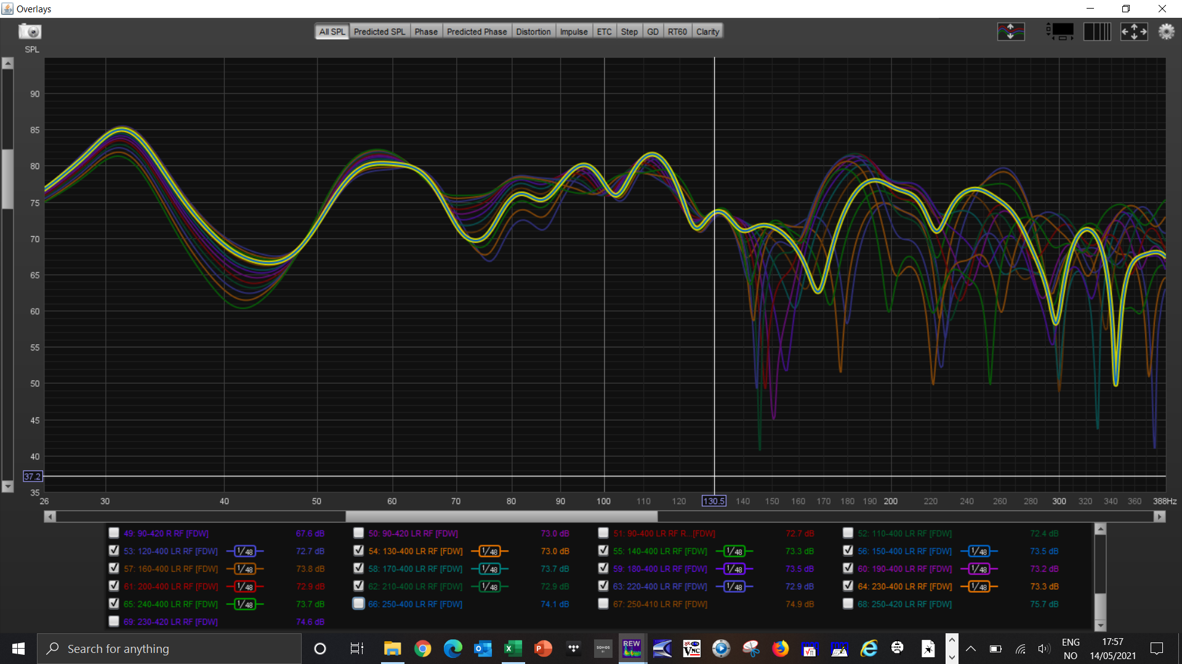Click horizontal frequency scrollbar left arrow
The image size is (1182, 664).
(50, 516)
